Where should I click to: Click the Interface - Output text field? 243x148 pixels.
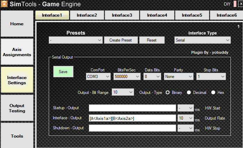click(x=132, y=118)
